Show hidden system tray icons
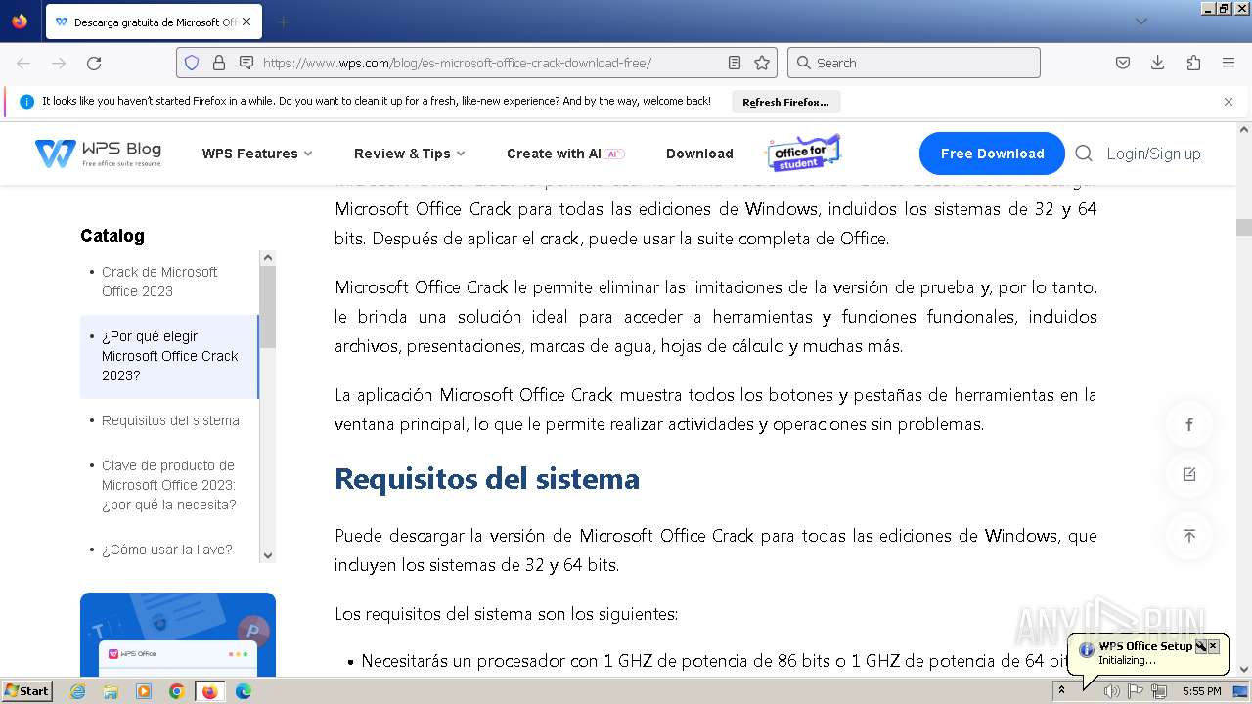Screen dimensions: 1252x704 click(1061, 691)
